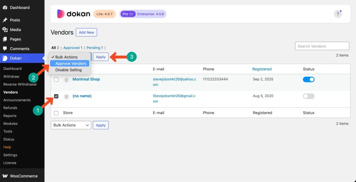Viewport: 356px width, 182px height.
Task: Check the Montreal Shop row checkbox
Action: pos(56,79)
